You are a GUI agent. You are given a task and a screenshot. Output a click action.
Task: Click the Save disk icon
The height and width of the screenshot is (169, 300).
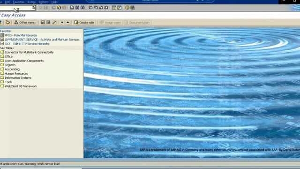pyautogui.click(x=46, y=8)
